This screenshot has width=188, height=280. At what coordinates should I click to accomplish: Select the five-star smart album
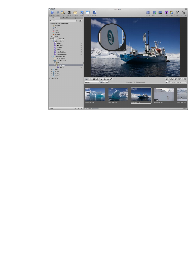[x=60, y=43]
